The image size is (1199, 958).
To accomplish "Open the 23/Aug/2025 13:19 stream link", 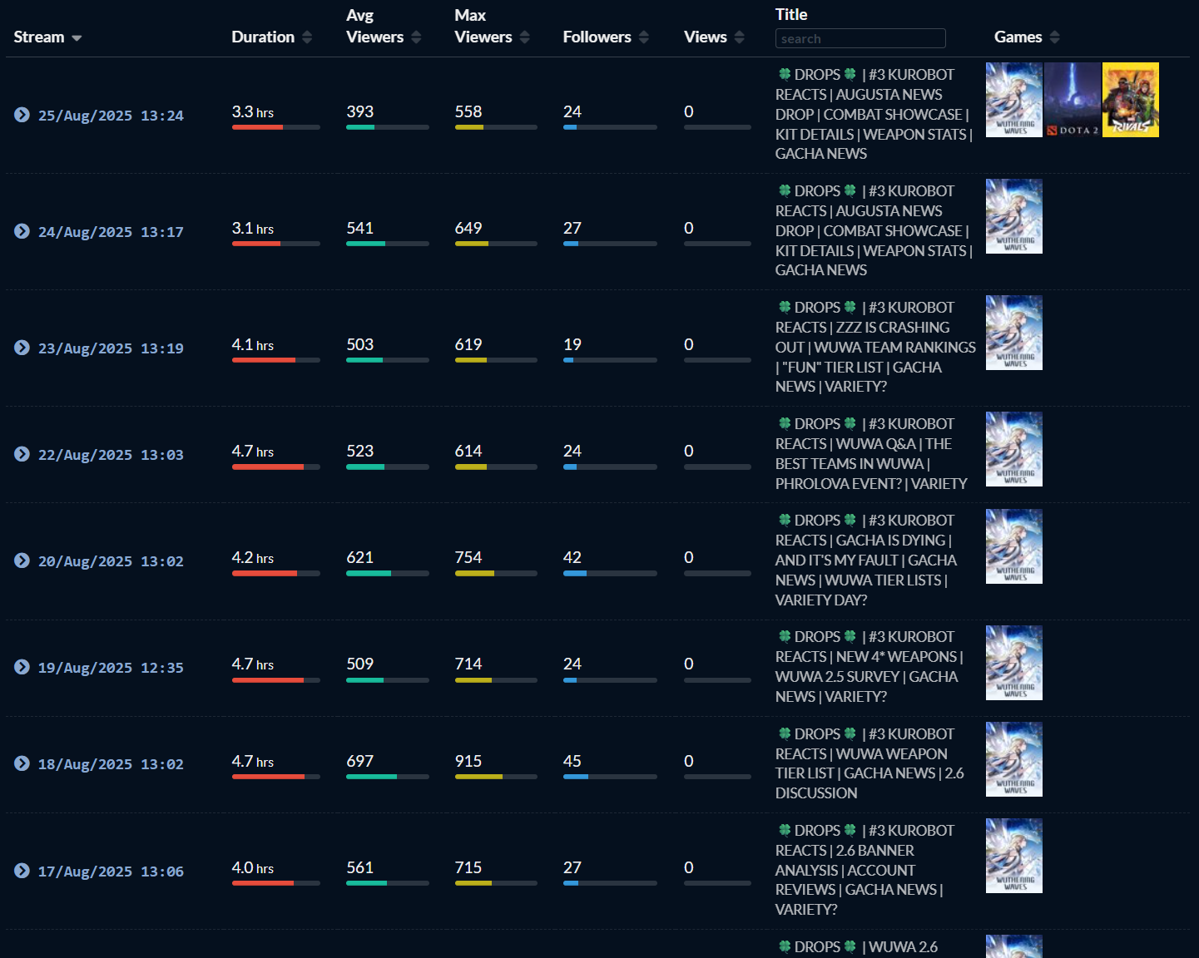I will (111, 348).
